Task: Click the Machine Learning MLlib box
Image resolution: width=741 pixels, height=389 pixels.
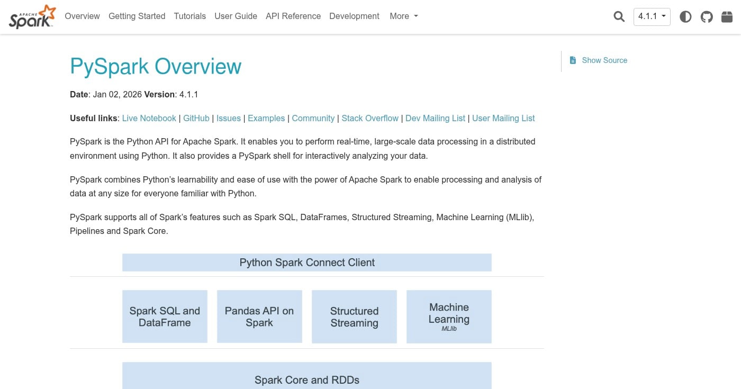Action: (449, 316)
